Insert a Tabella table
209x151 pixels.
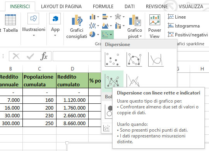click(10, 24)
